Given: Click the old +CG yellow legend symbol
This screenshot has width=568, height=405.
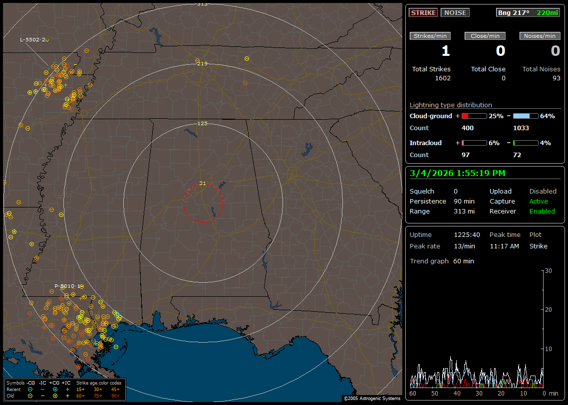Looking at the screenshot, I should coord(55,396).
